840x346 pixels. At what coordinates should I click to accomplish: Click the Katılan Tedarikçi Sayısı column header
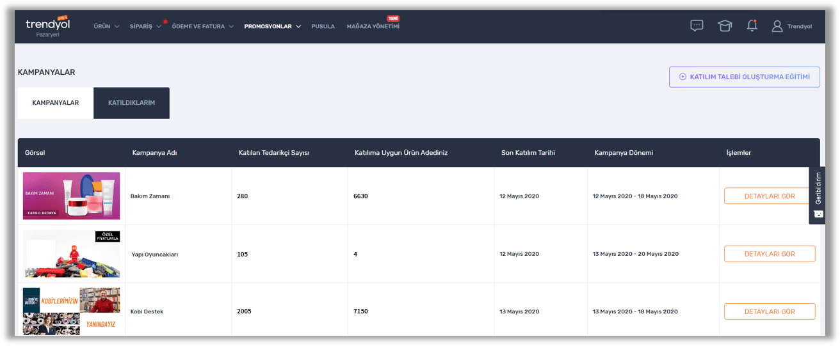coord(274,153)
